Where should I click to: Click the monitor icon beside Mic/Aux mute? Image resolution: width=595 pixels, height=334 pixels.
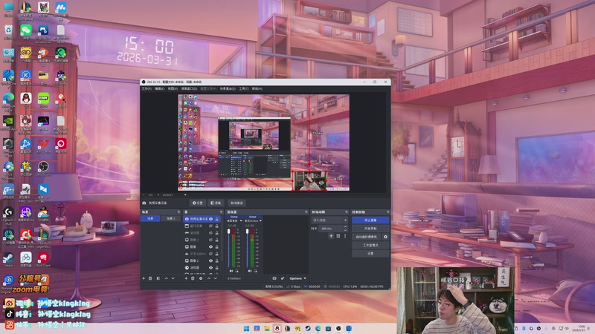[255, 271]
